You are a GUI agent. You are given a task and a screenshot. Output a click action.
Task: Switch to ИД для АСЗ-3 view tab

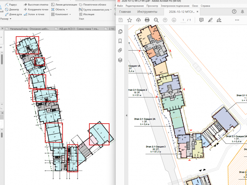click(77, 29)
